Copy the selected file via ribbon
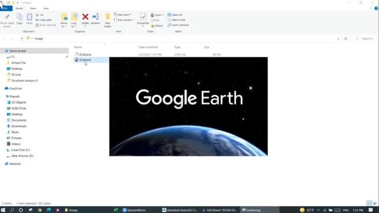The height and width of the screenshot is (213, 379). point(20,19)
